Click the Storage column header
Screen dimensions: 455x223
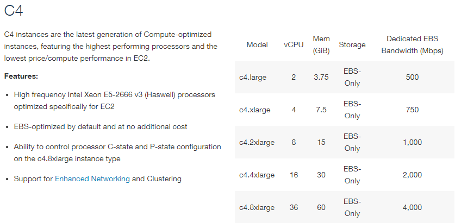[x=352, y=45]
